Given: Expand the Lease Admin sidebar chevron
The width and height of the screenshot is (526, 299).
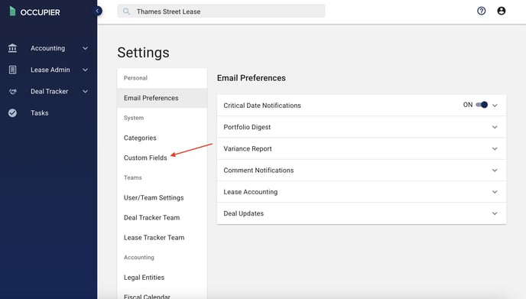Looking at the screenshot, I should [x=85, y=70].
